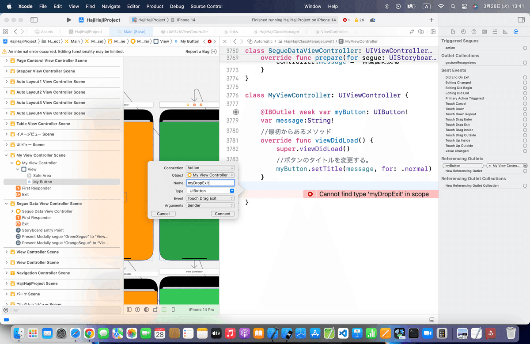530x344 pixels.
Task: Click the Triggered Segues action circle
Action: (525, 48)
